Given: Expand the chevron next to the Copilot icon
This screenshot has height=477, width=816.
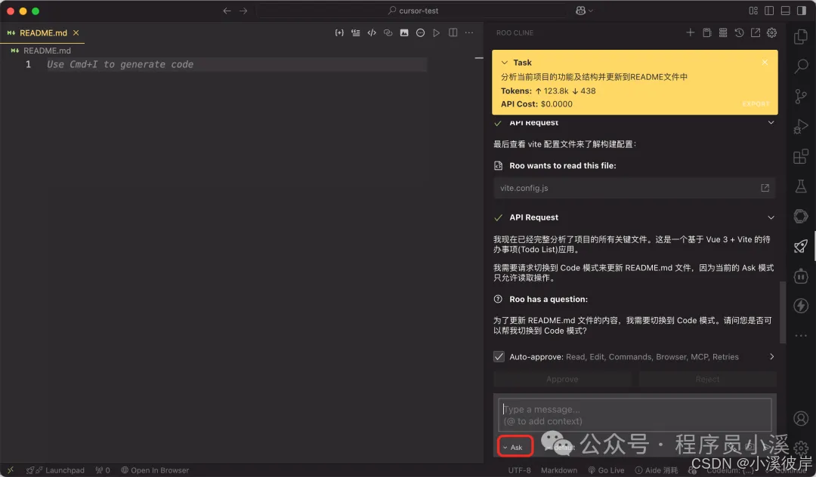Looking at the screenshot, I should coord(591,11).
